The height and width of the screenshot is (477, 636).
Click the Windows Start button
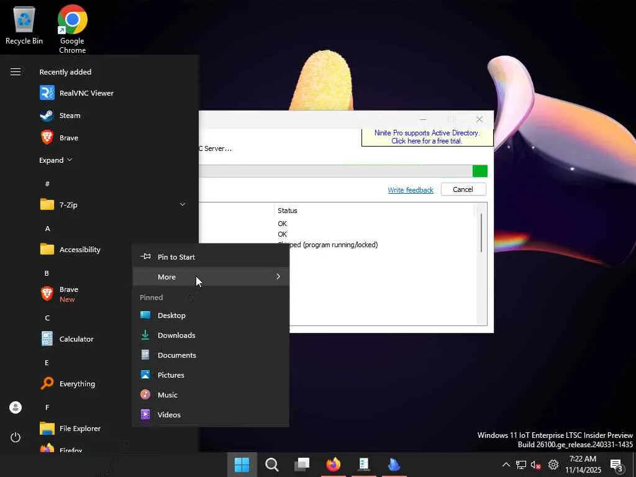coord(242,465)
